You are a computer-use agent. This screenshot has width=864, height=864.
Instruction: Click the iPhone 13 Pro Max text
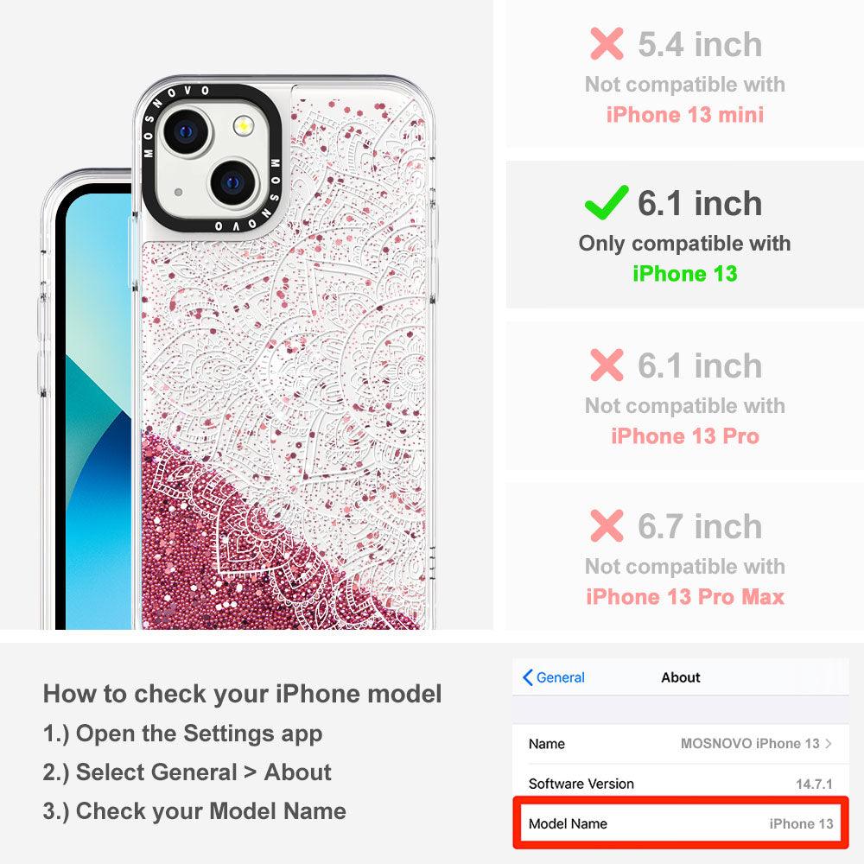pyautogui.click(x=684, y=597)
